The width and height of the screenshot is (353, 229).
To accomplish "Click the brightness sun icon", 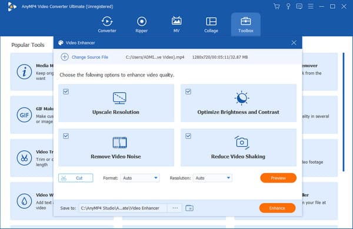I will [242, 98].
